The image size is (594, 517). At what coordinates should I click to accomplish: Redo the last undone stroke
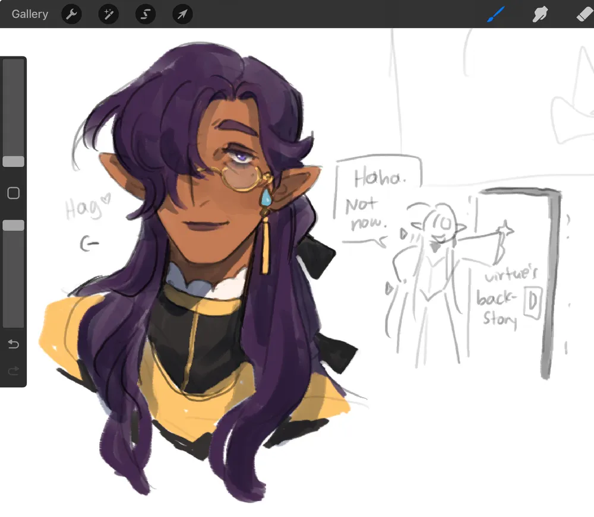tap(13, 371)
